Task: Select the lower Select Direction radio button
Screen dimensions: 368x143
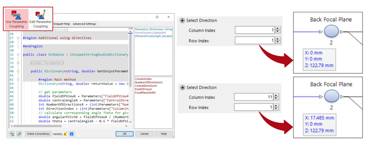Action: coord(182,88)
